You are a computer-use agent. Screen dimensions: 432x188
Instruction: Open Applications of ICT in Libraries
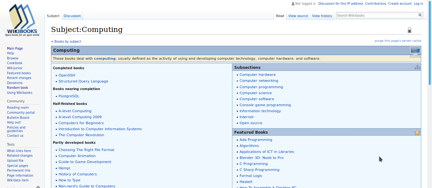tap(267, 152)
